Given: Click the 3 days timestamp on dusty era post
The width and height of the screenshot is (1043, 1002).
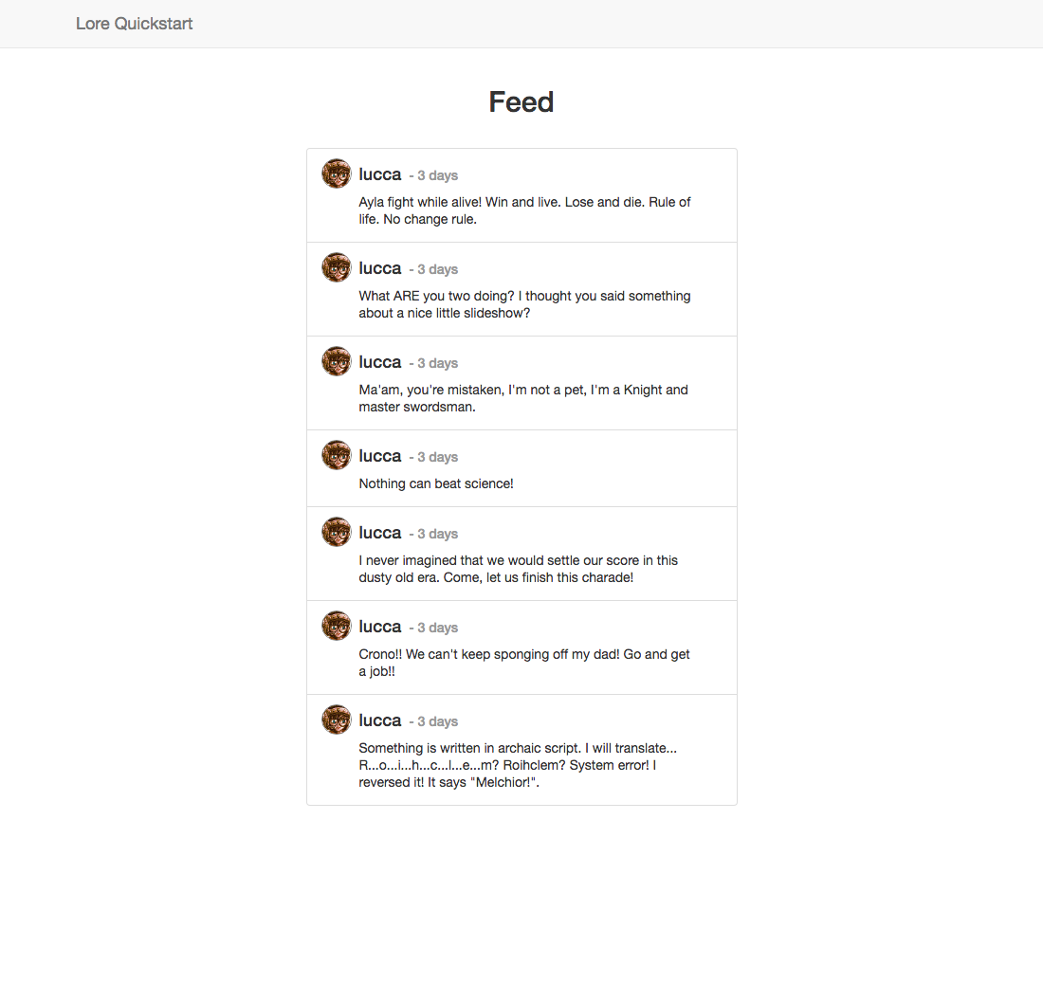Looking at the screenshot, I should tap(438, 534).
